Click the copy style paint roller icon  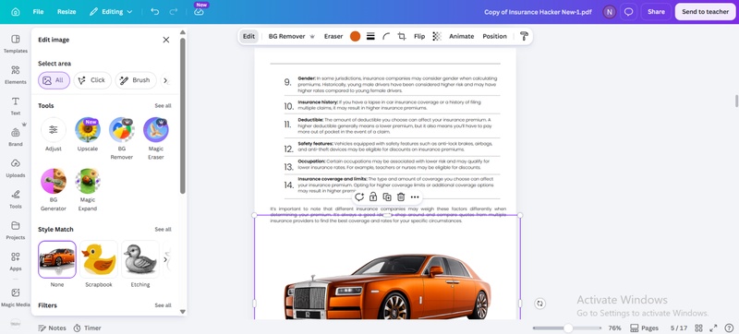tap(524, 36)
